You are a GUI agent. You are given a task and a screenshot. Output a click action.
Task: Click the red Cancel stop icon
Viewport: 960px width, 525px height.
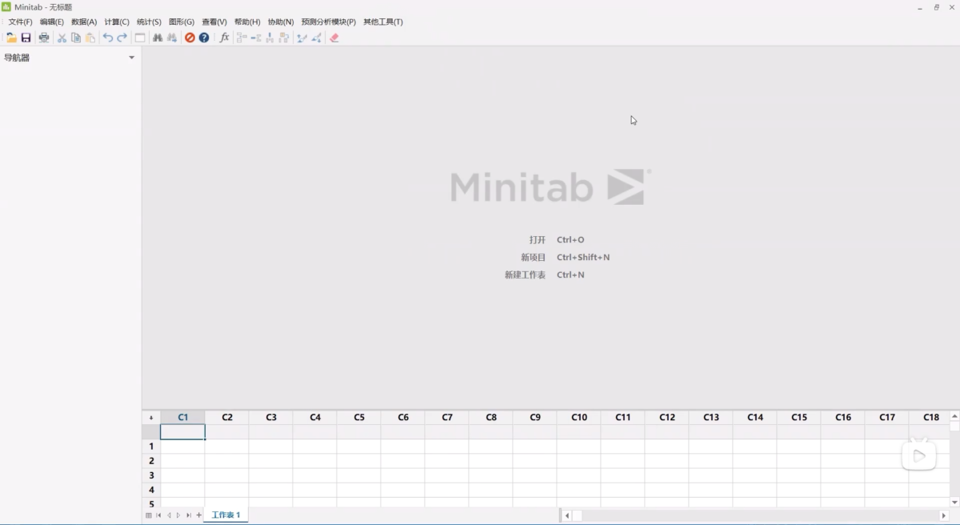tap(190, 38)
